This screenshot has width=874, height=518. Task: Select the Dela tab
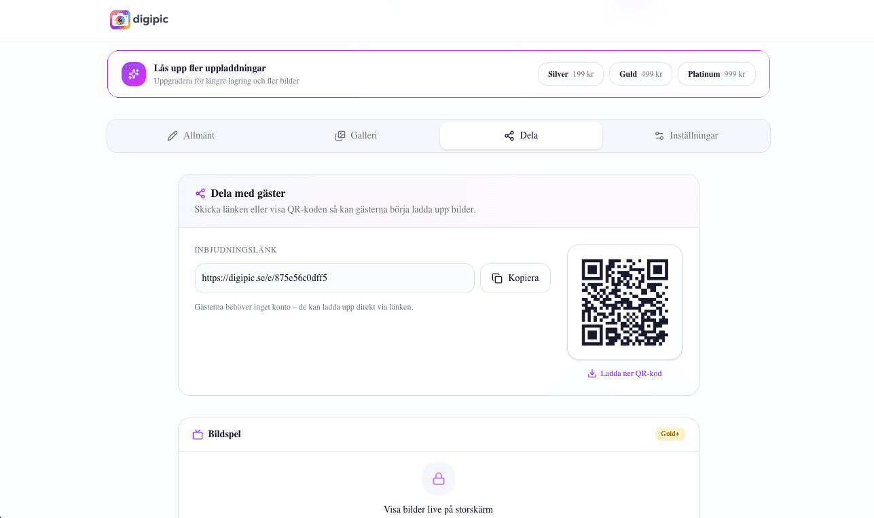[x=521, y=135]
